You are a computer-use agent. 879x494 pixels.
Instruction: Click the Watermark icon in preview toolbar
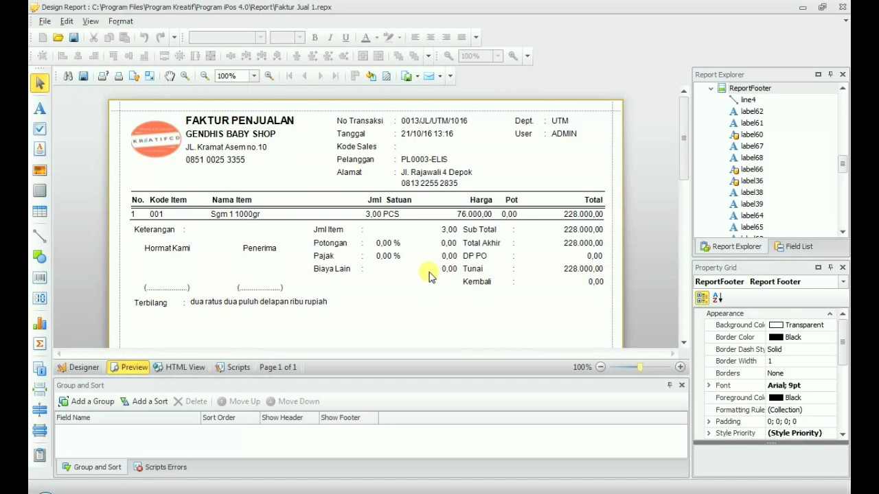(x=387, y=76)
